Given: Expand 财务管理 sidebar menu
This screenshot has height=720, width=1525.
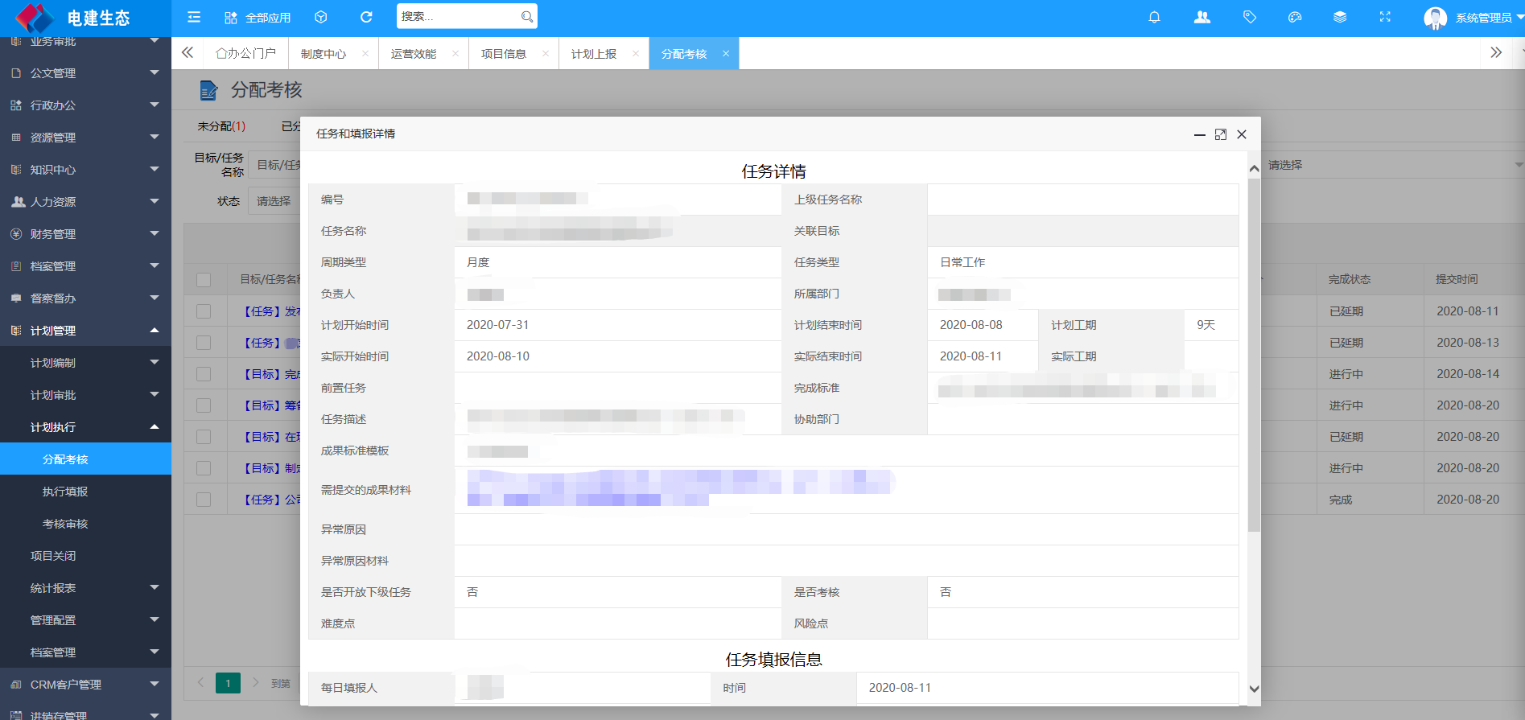Looking at the screenshot, I should (85, 234).
